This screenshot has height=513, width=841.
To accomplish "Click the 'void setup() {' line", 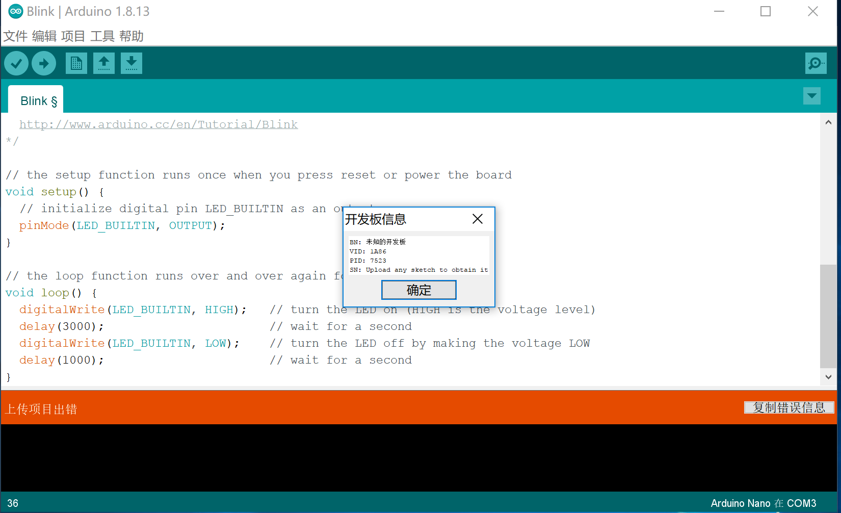I will [55, 192].
